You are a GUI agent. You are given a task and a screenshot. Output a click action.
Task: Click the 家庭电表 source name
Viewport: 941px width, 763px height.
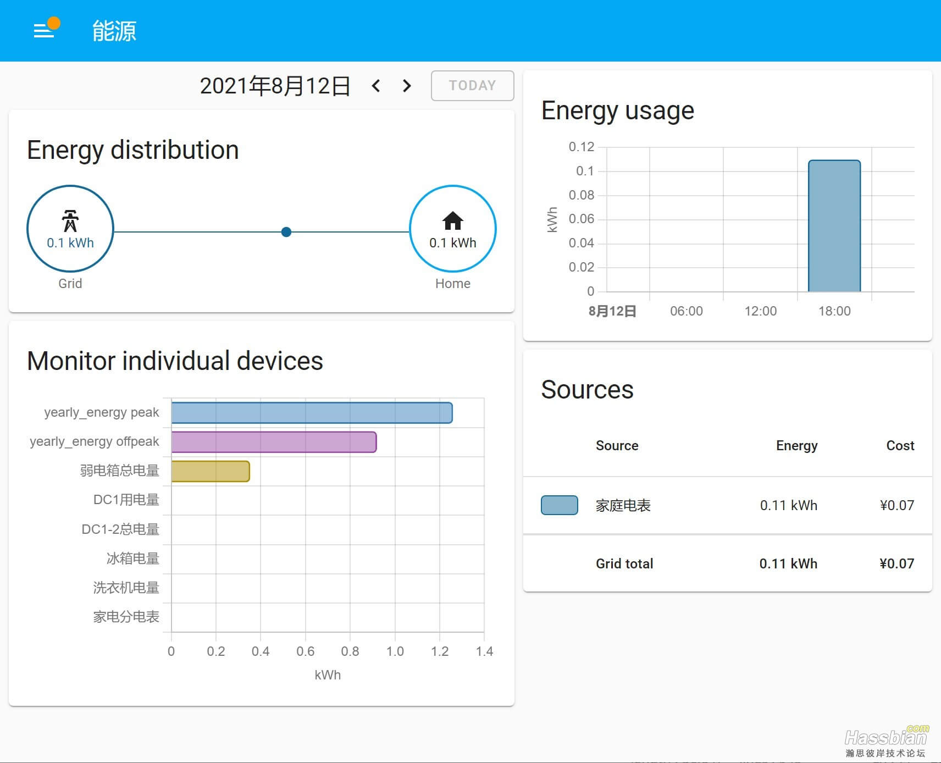(x=623, y=505)
